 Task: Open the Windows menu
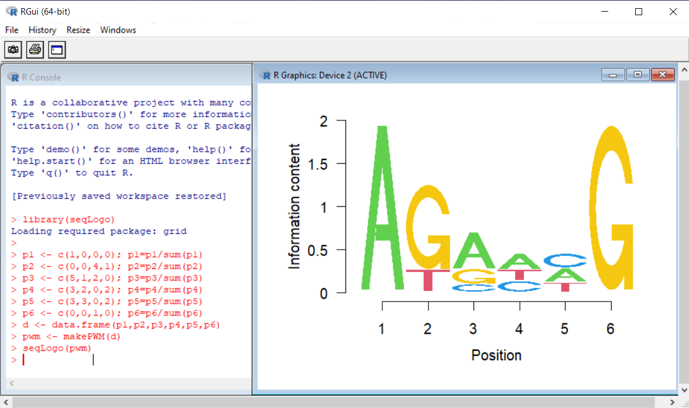(x=118, y=30)
